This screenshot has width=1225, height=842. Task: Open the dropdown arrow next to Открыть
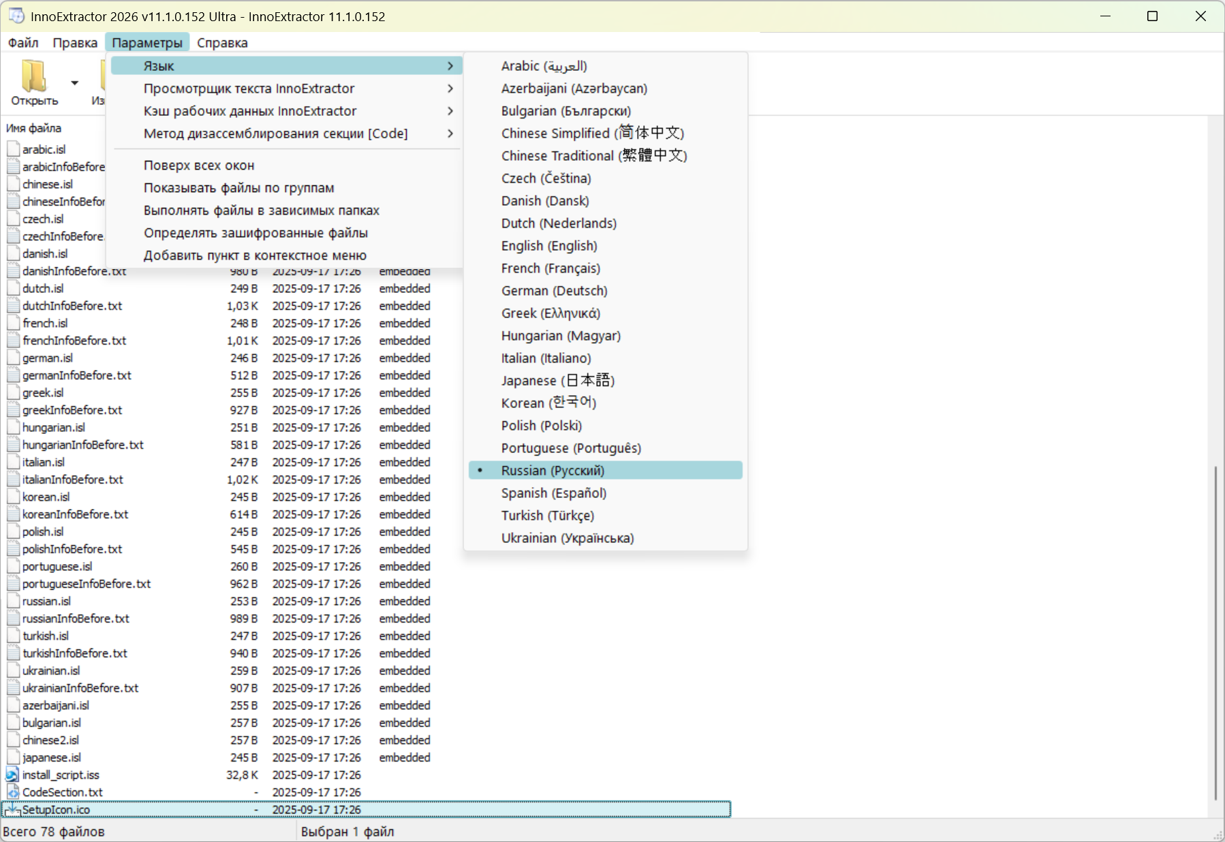[x=75, y=83]
